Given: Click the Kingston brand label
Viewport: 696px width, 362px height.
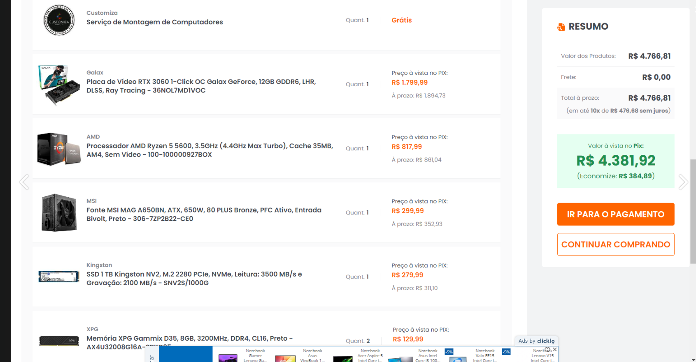Looking at the screenshot, I should click(99, 265).
